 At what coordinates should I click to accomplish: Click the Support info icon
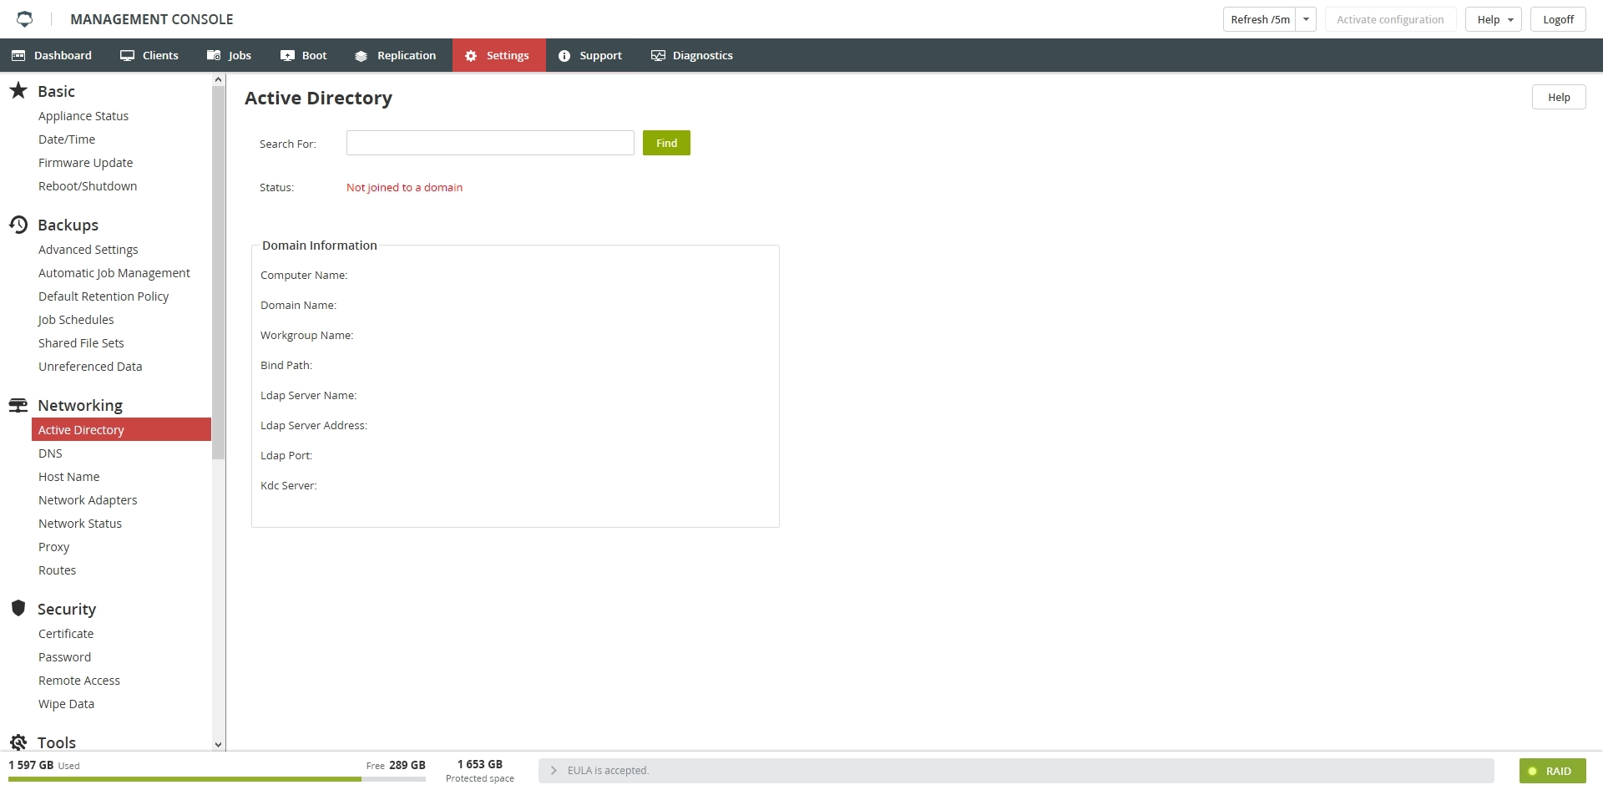(x=564, y=56)
